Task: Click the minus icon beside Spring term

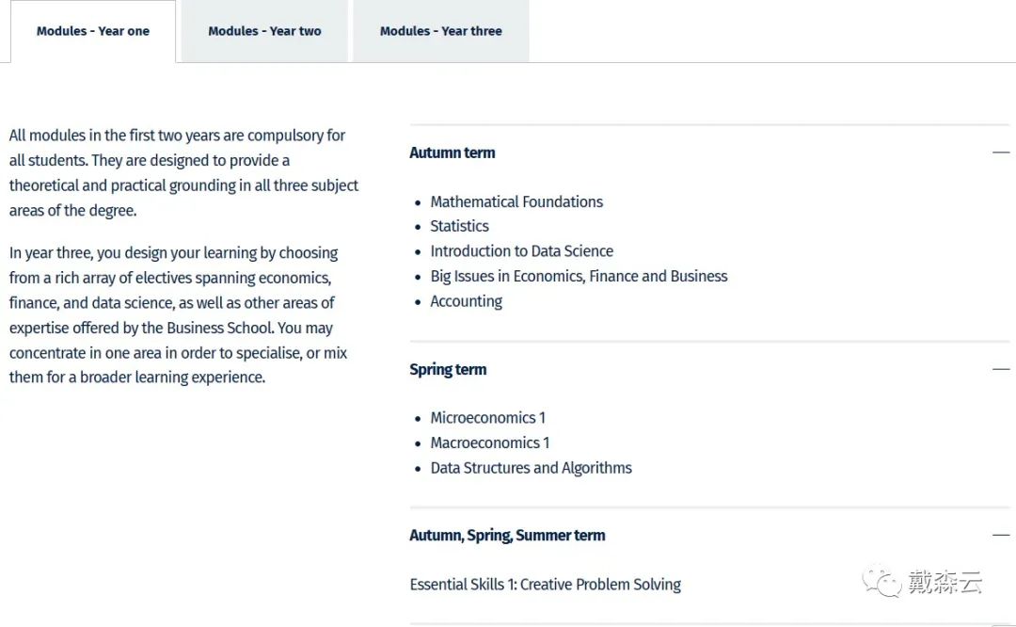Action: point(1000,369)
